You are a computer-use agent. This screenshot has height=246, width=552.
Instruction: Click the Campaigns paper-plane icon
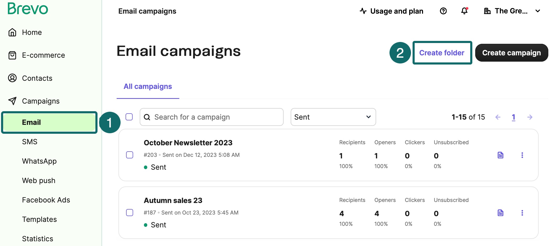(12, 101)
